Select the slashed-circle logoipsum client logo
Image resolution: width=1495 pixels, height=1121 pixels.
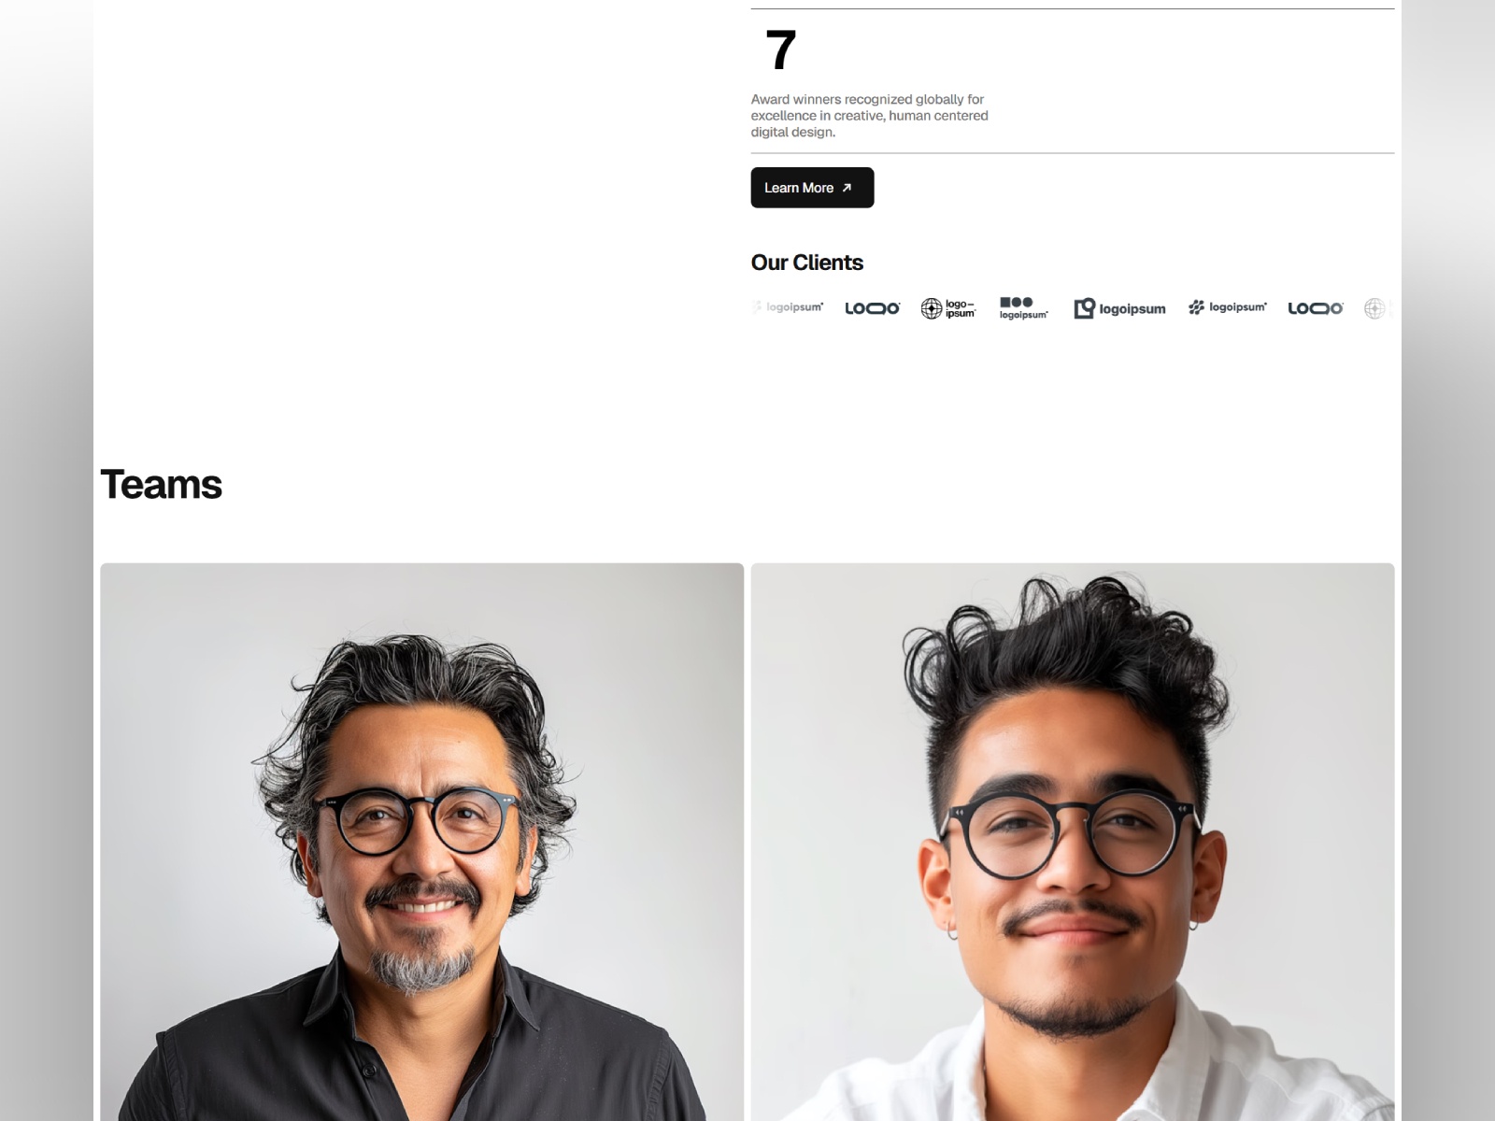click(1228, 307)
